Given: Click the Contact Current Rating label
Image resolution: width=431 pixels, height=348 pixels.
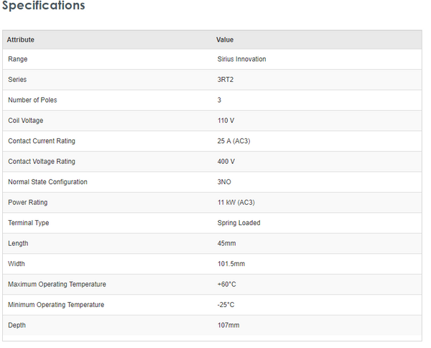Looking at the screenshot, I should click(x=42, y=141).
